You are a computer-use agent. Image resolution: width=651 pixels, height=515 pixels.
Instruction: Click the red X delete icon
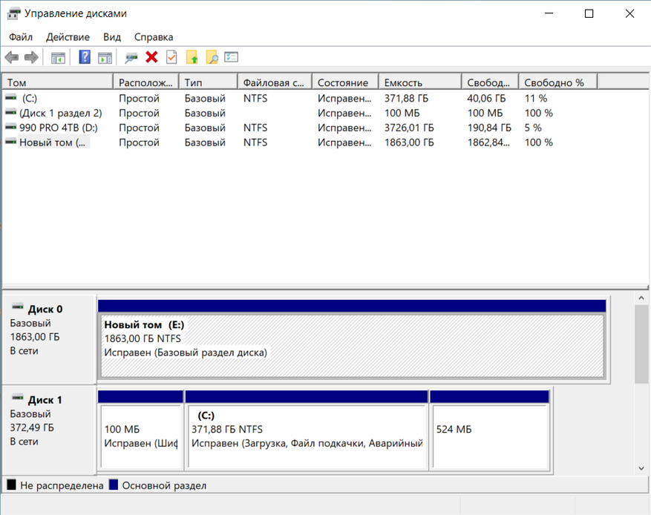(152, 57)
